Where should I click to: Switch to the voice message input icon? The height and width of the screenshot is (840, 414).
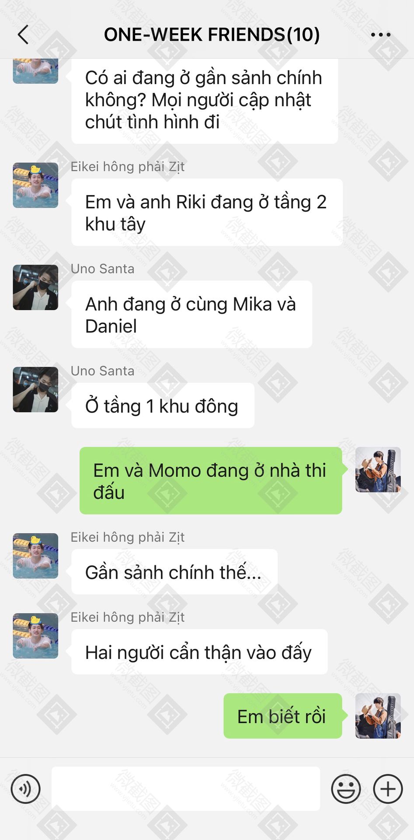pos(25,789)
